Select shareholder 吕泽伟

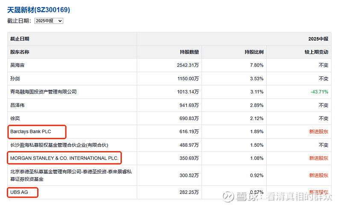[x=18, y=105]
